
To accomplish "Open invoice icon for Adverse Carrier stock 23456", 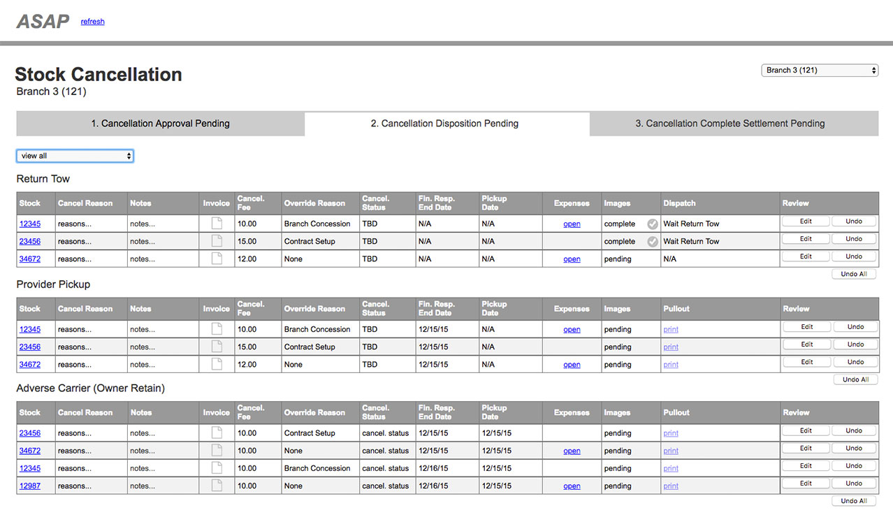I will tap(217, 433).
